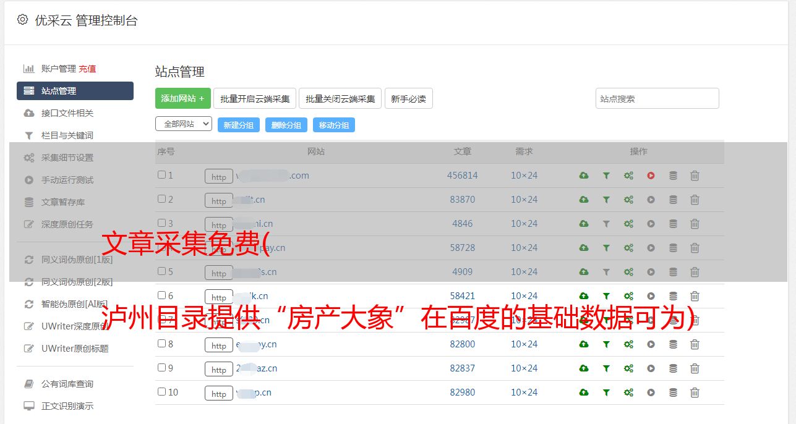796x424 pixels.
Task: Click the blue 新建分组 button
Action: tap(238, 125)
